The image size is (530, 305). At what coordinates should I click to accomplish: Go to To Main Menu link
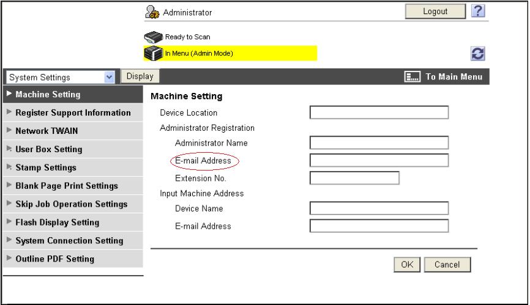pos(453,76)
